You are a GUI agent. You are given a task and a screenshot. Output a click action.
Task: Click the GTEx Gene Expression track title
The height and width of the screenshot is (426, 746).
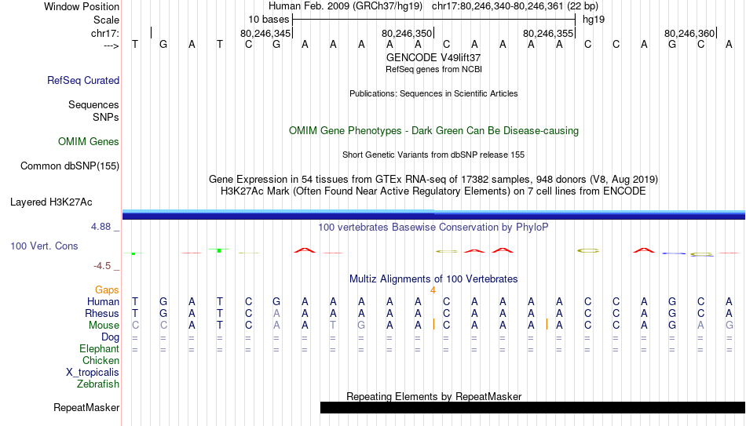[433, 179]
